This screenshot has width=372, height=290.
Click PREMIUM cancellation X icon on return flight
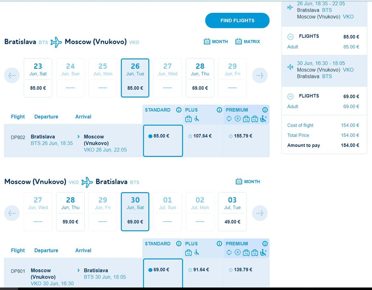237,252
